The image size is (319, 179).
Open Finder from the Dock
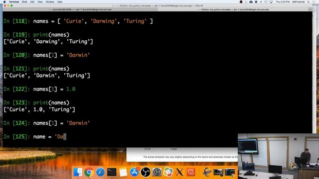(x=78, y=172)
